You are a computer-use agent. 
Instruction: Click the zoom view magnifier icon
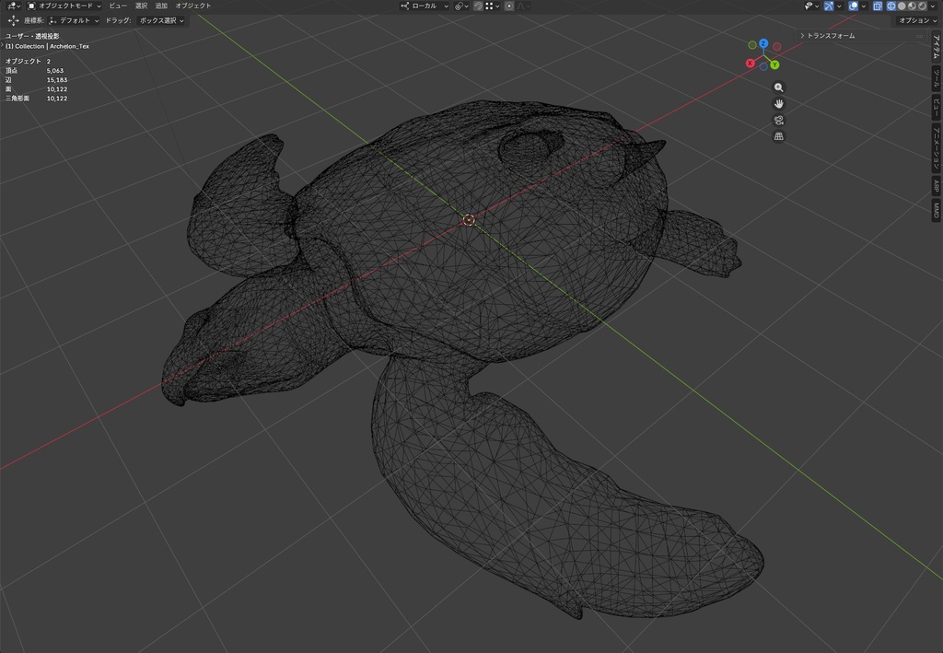pyautogui.click(x=779, y=87)
